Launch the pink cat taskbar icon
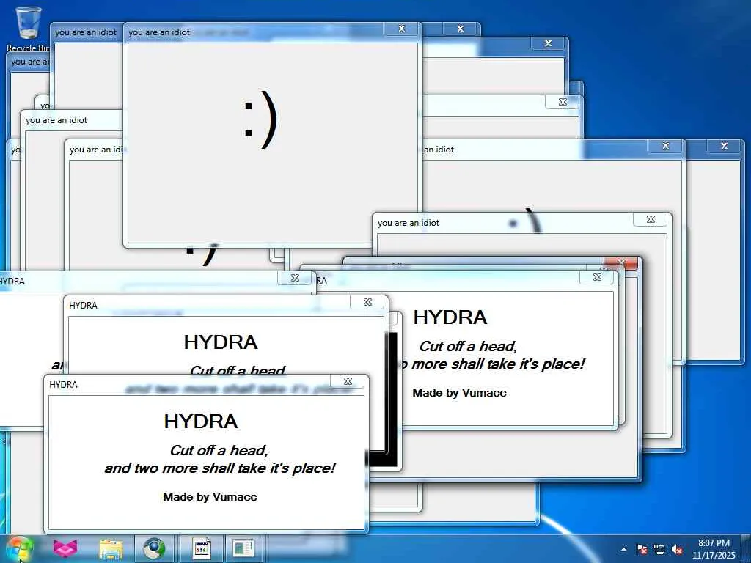 tap(65, 548)
